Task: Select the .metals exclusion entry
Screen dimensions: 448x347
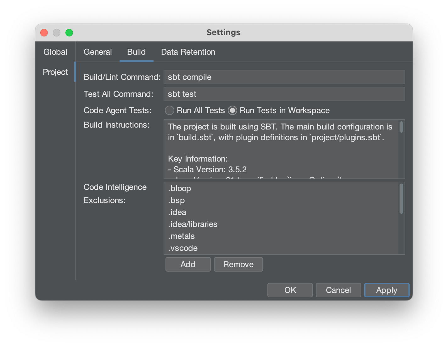Action: click(x=181, y=236)
